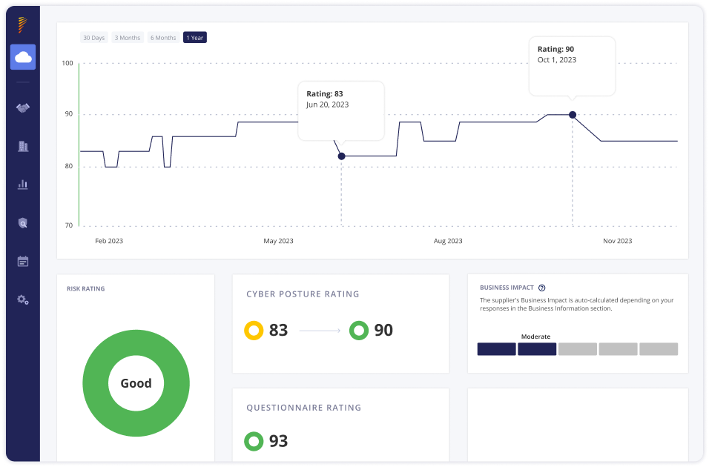Click the questionnaire rating value 93
The height and width of the screenshot is (467, 709).
click(x=279, y=441)
